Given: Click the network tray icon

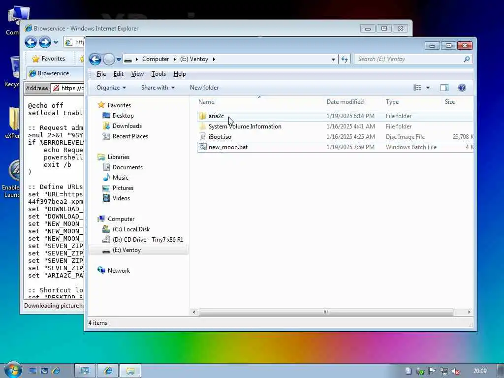Looking at the screenshot, I should coord(444,371).
